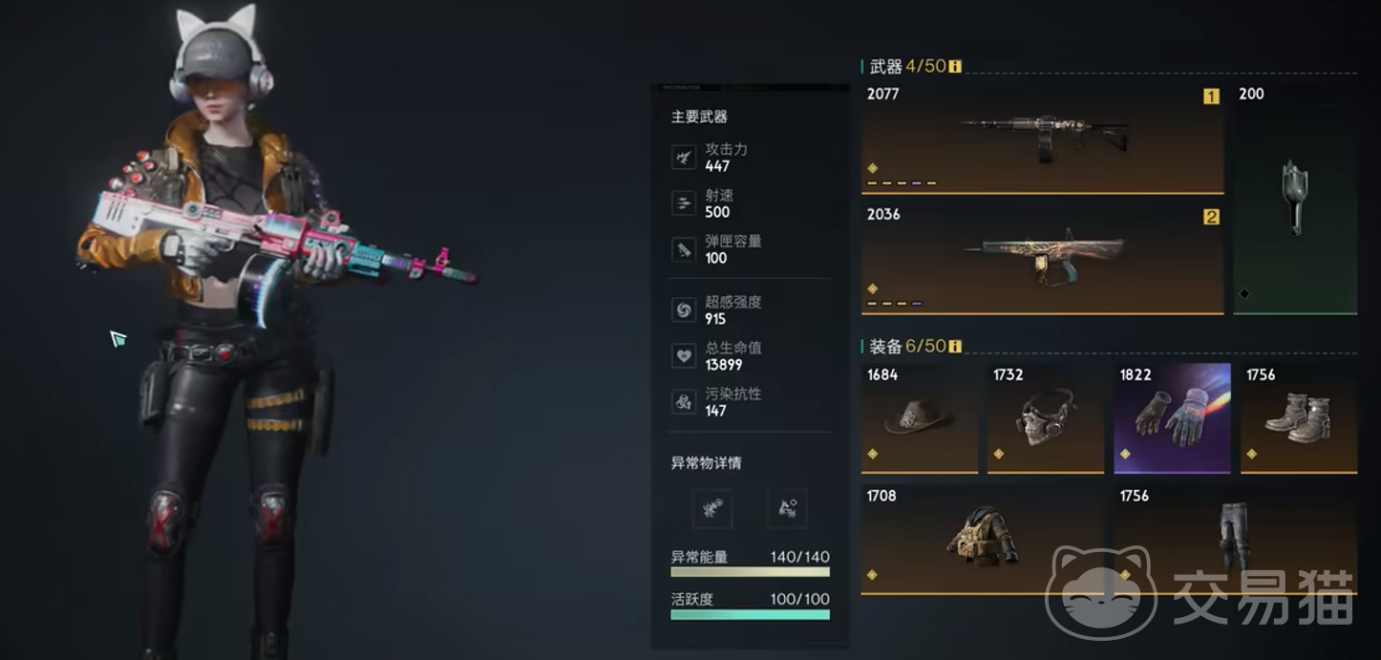The height and width of the screenshot is (660, 1381).
Task: Open the first anomaly detail icon
Action: click(x=712, y=509)
